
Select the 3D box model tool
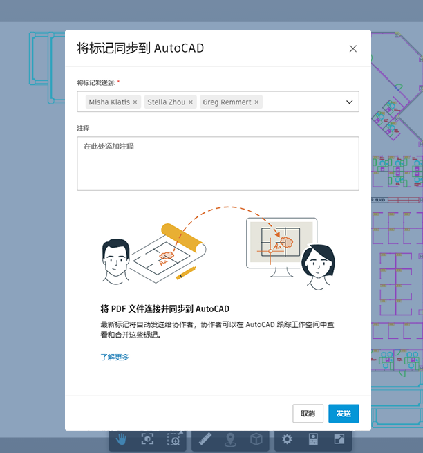256,439
